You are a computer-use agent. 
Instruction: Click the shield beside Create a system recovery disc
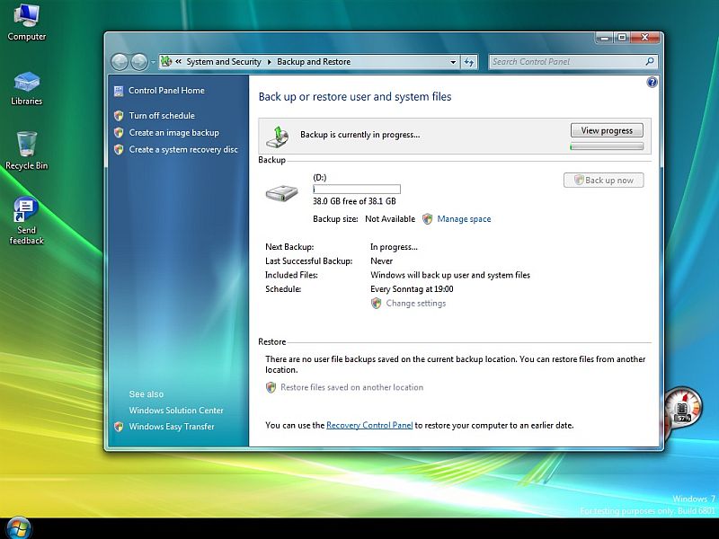pos(119,149)
